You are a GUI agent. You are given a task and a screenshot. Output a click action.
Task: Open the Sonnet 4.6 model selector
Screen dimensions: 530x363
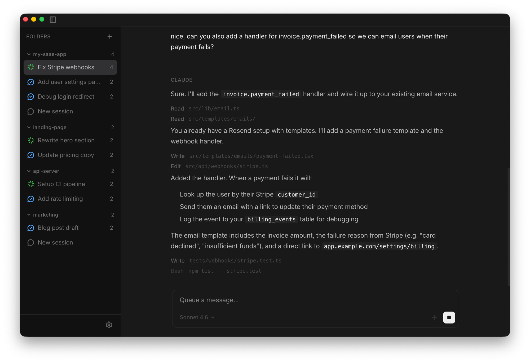pos(197,317)
